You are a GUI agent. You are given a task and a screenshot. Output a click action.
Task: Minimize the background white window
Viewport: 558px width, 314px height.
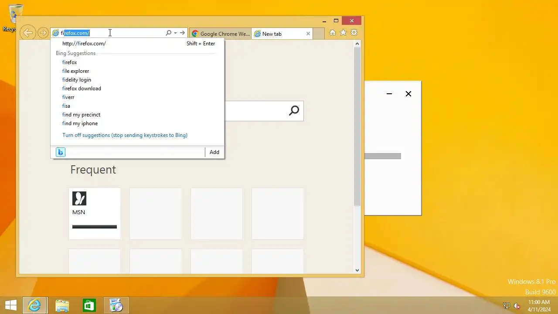389,94
